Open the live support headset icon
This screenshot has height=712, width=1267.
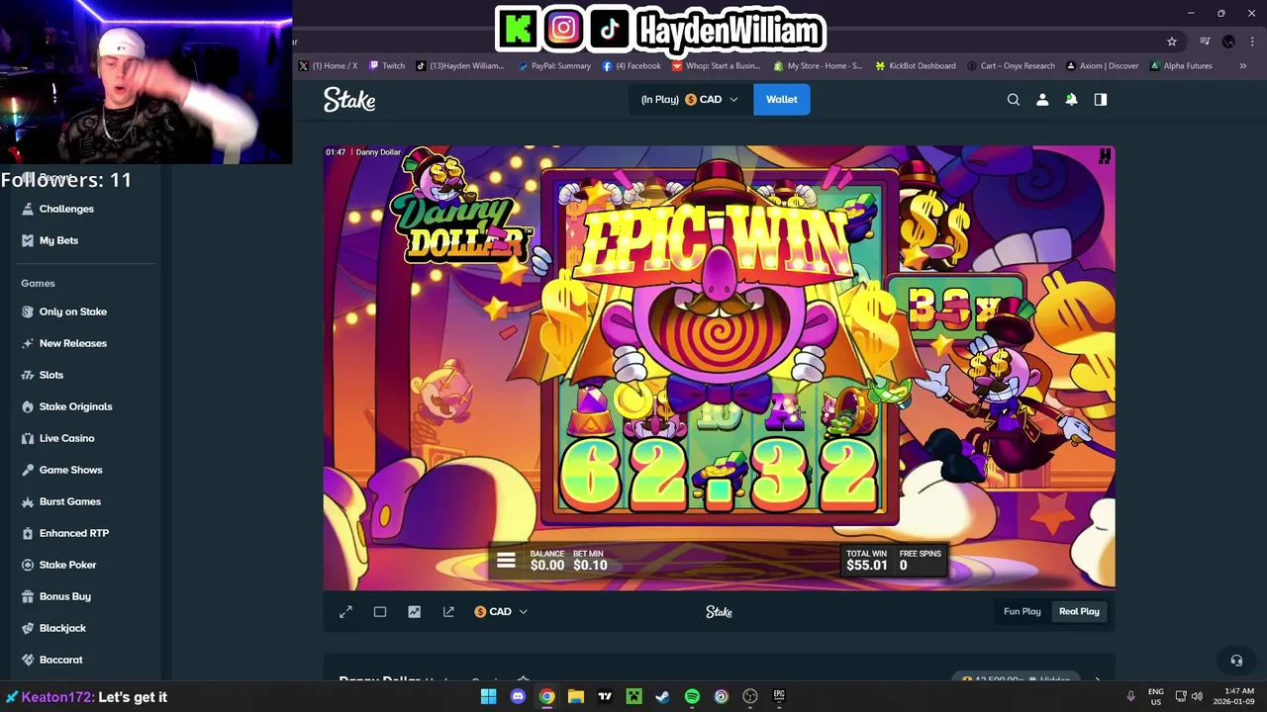(1236, 661)
